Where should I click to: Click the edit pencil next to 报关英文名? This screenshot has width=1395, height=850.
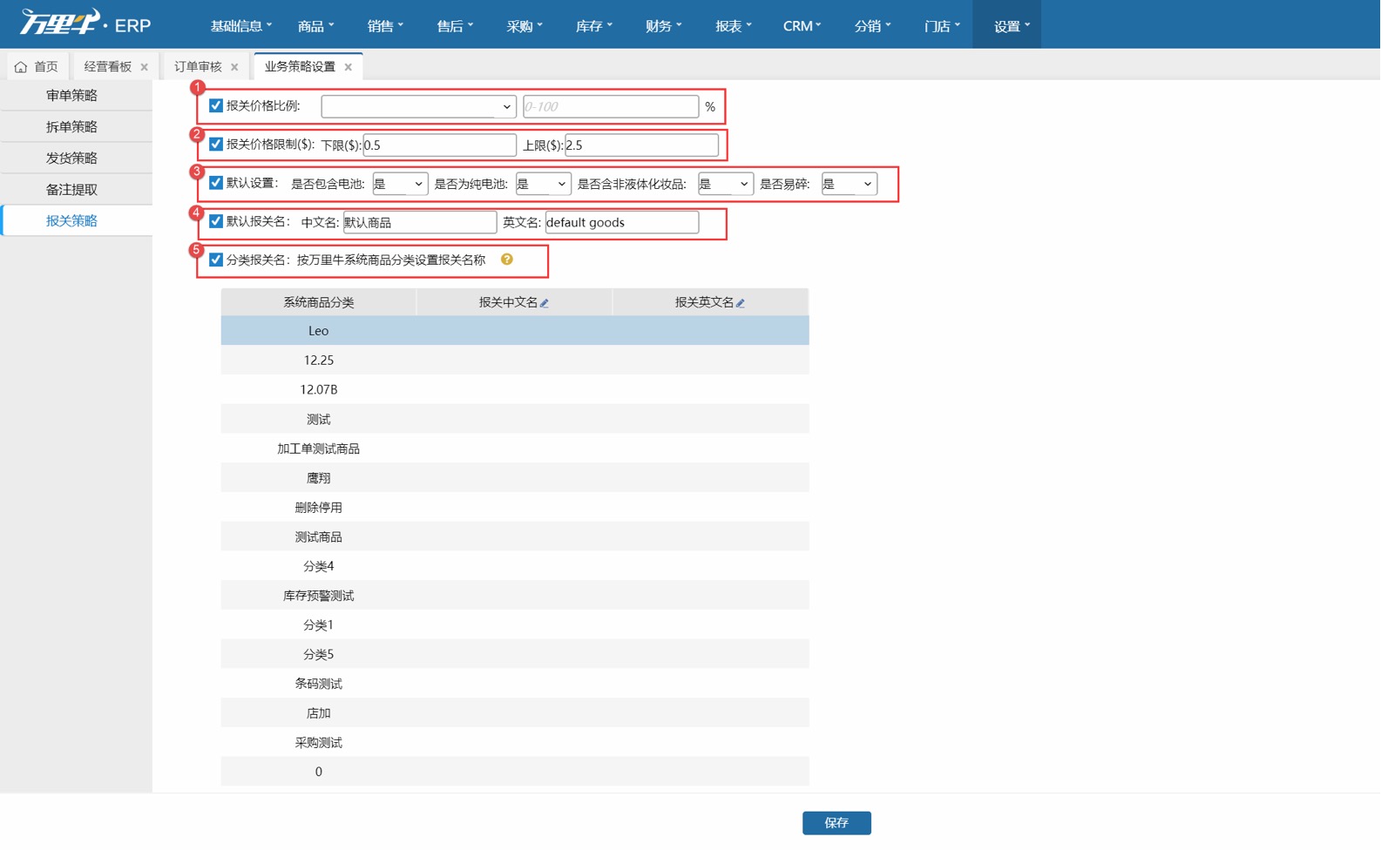(x=740, y=302)
